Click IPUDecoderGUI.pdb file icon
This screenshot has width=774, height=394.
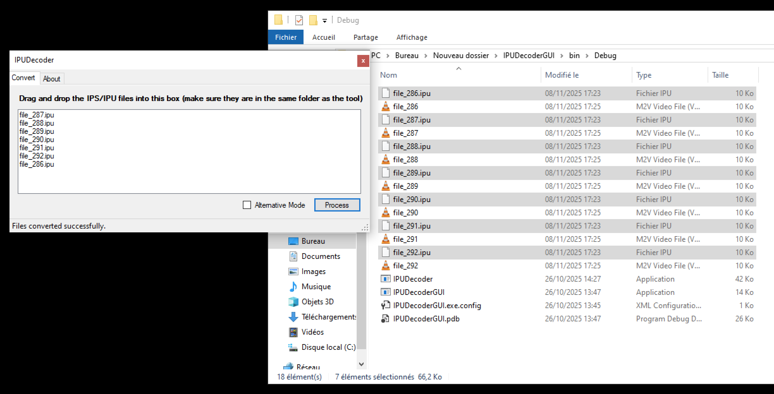coord(385,319)
